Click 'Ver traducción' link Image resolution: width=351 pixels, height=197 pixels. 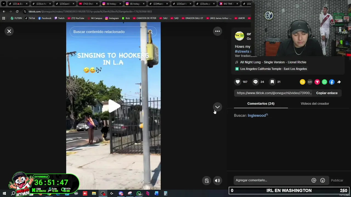coord(246,56)
